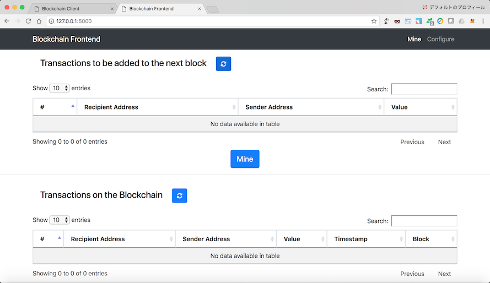Sort blockchain table by Timestamp column

coord(365,239)
